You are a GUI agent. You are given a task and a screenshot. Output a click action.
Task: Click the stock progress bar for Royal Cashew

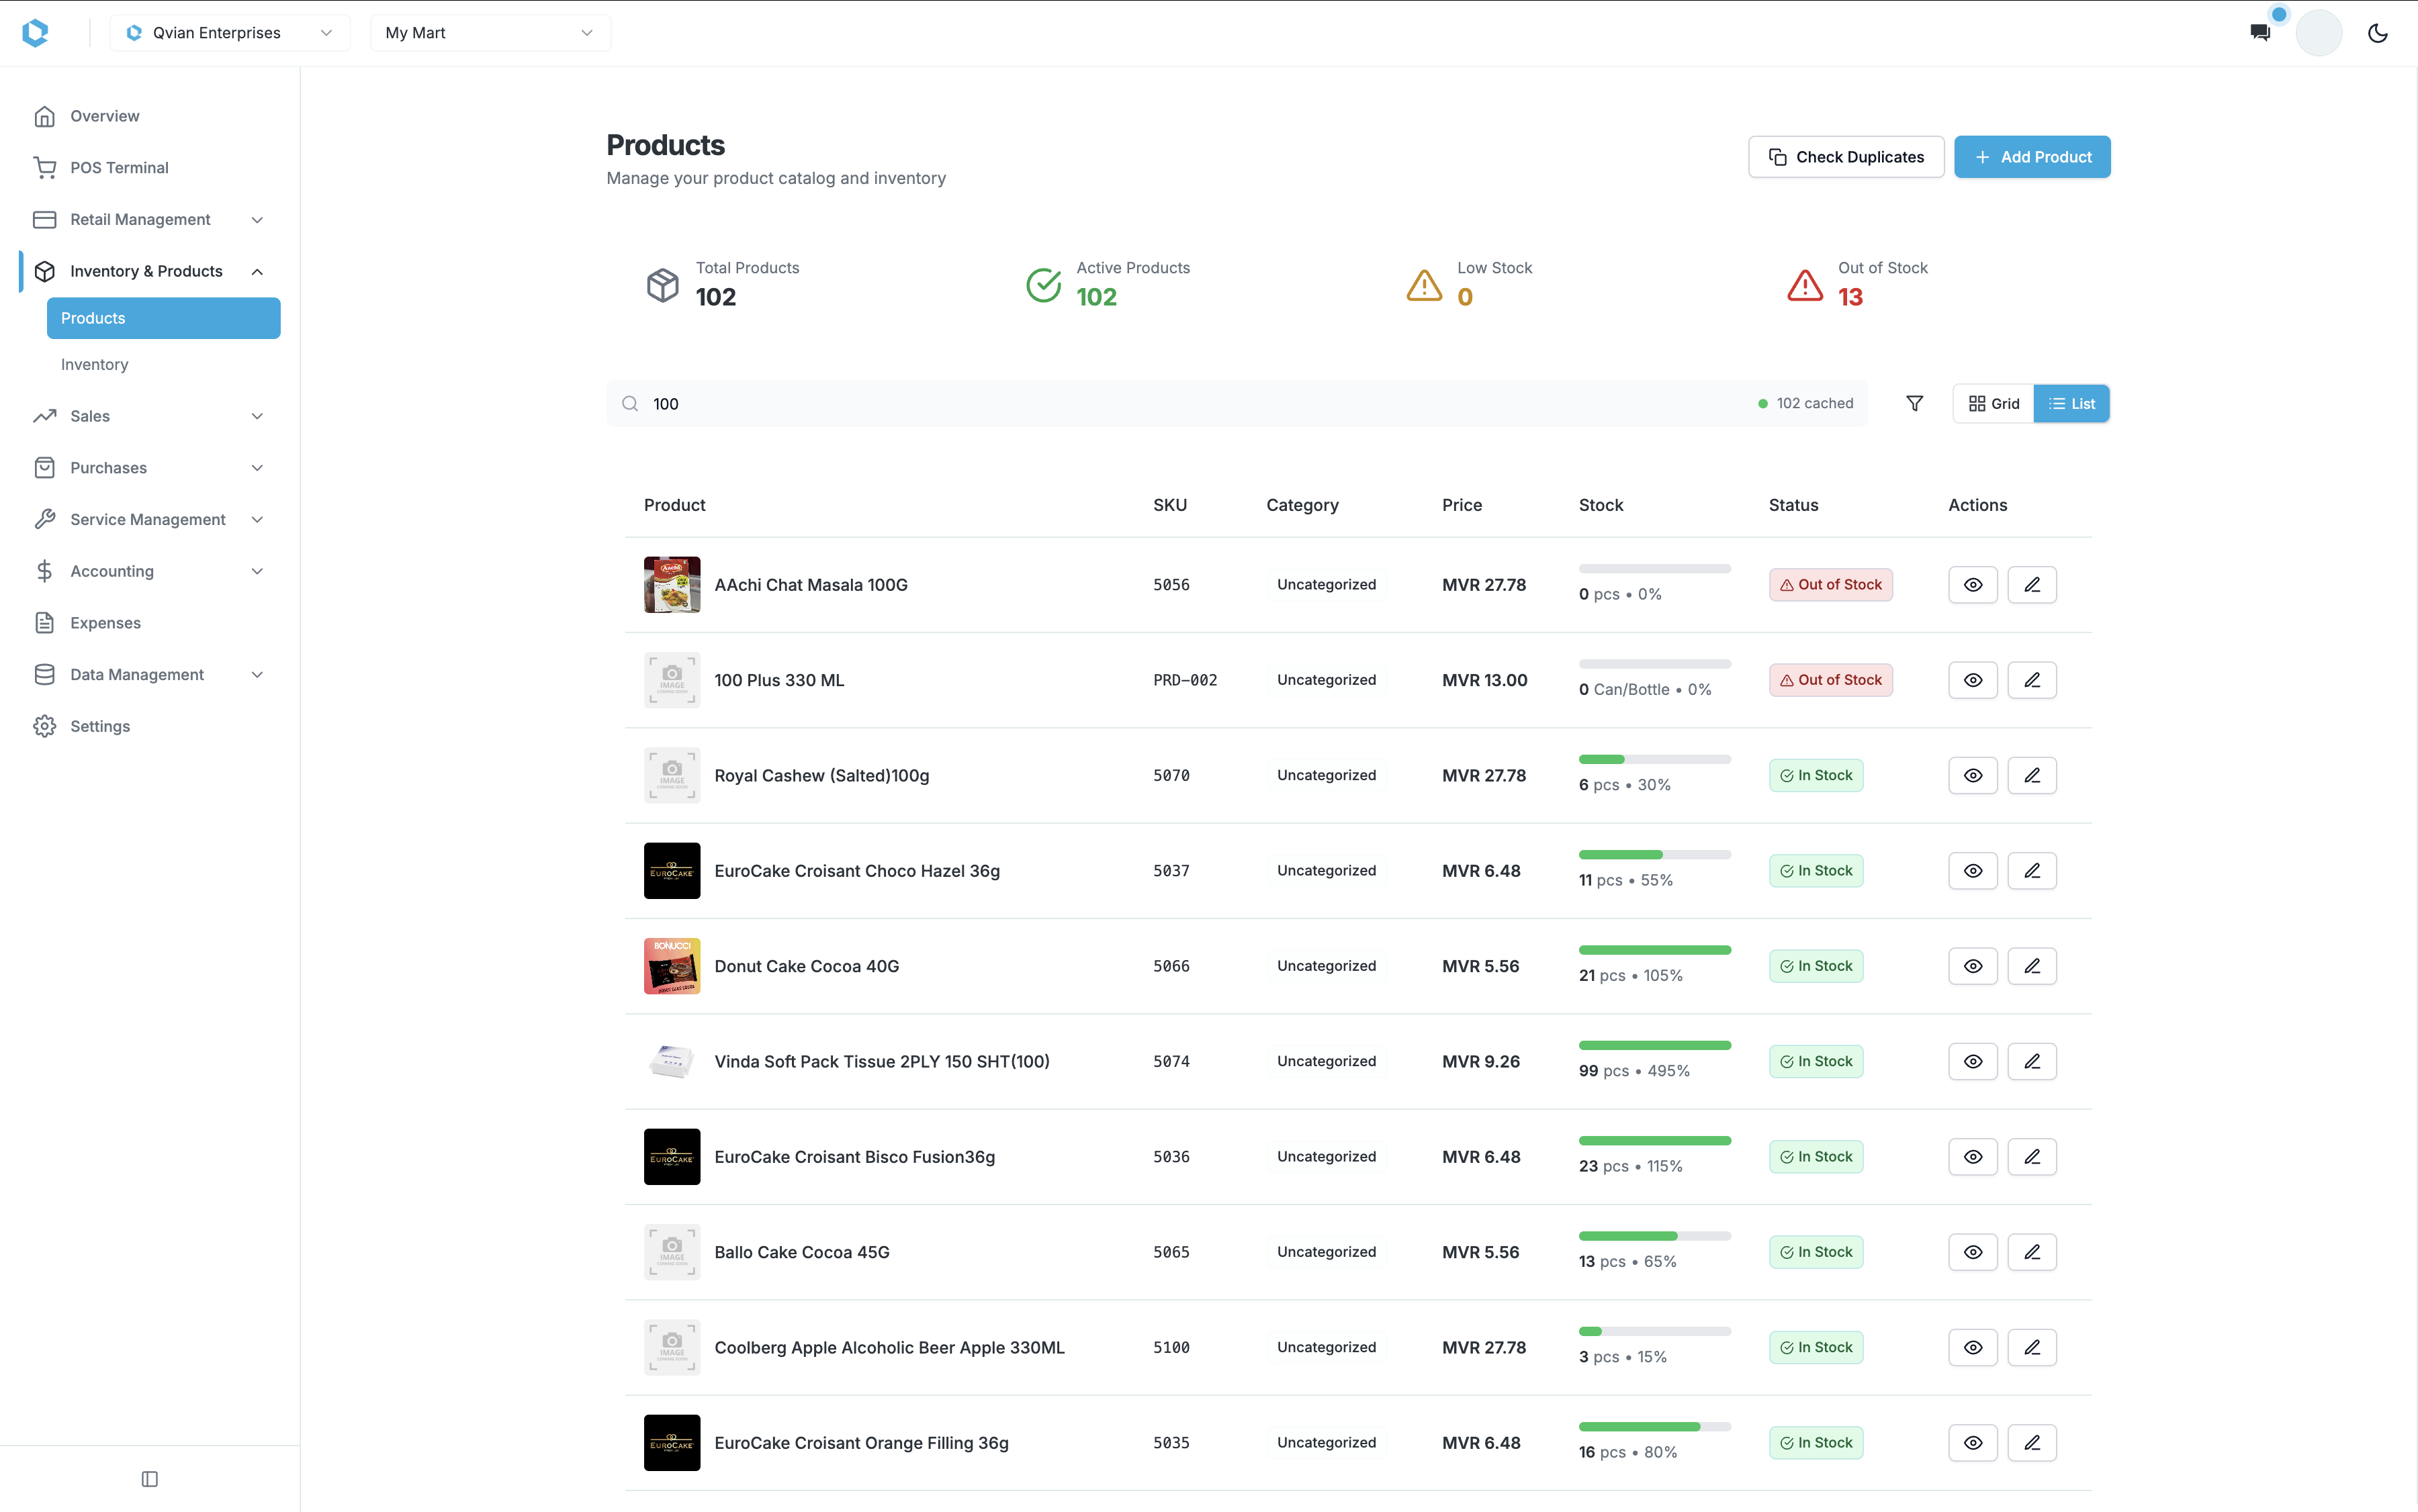coord(1655,758)
